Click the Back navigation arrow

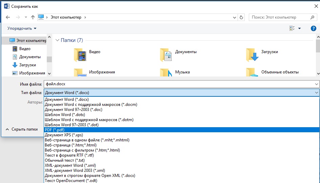[8, 17]
